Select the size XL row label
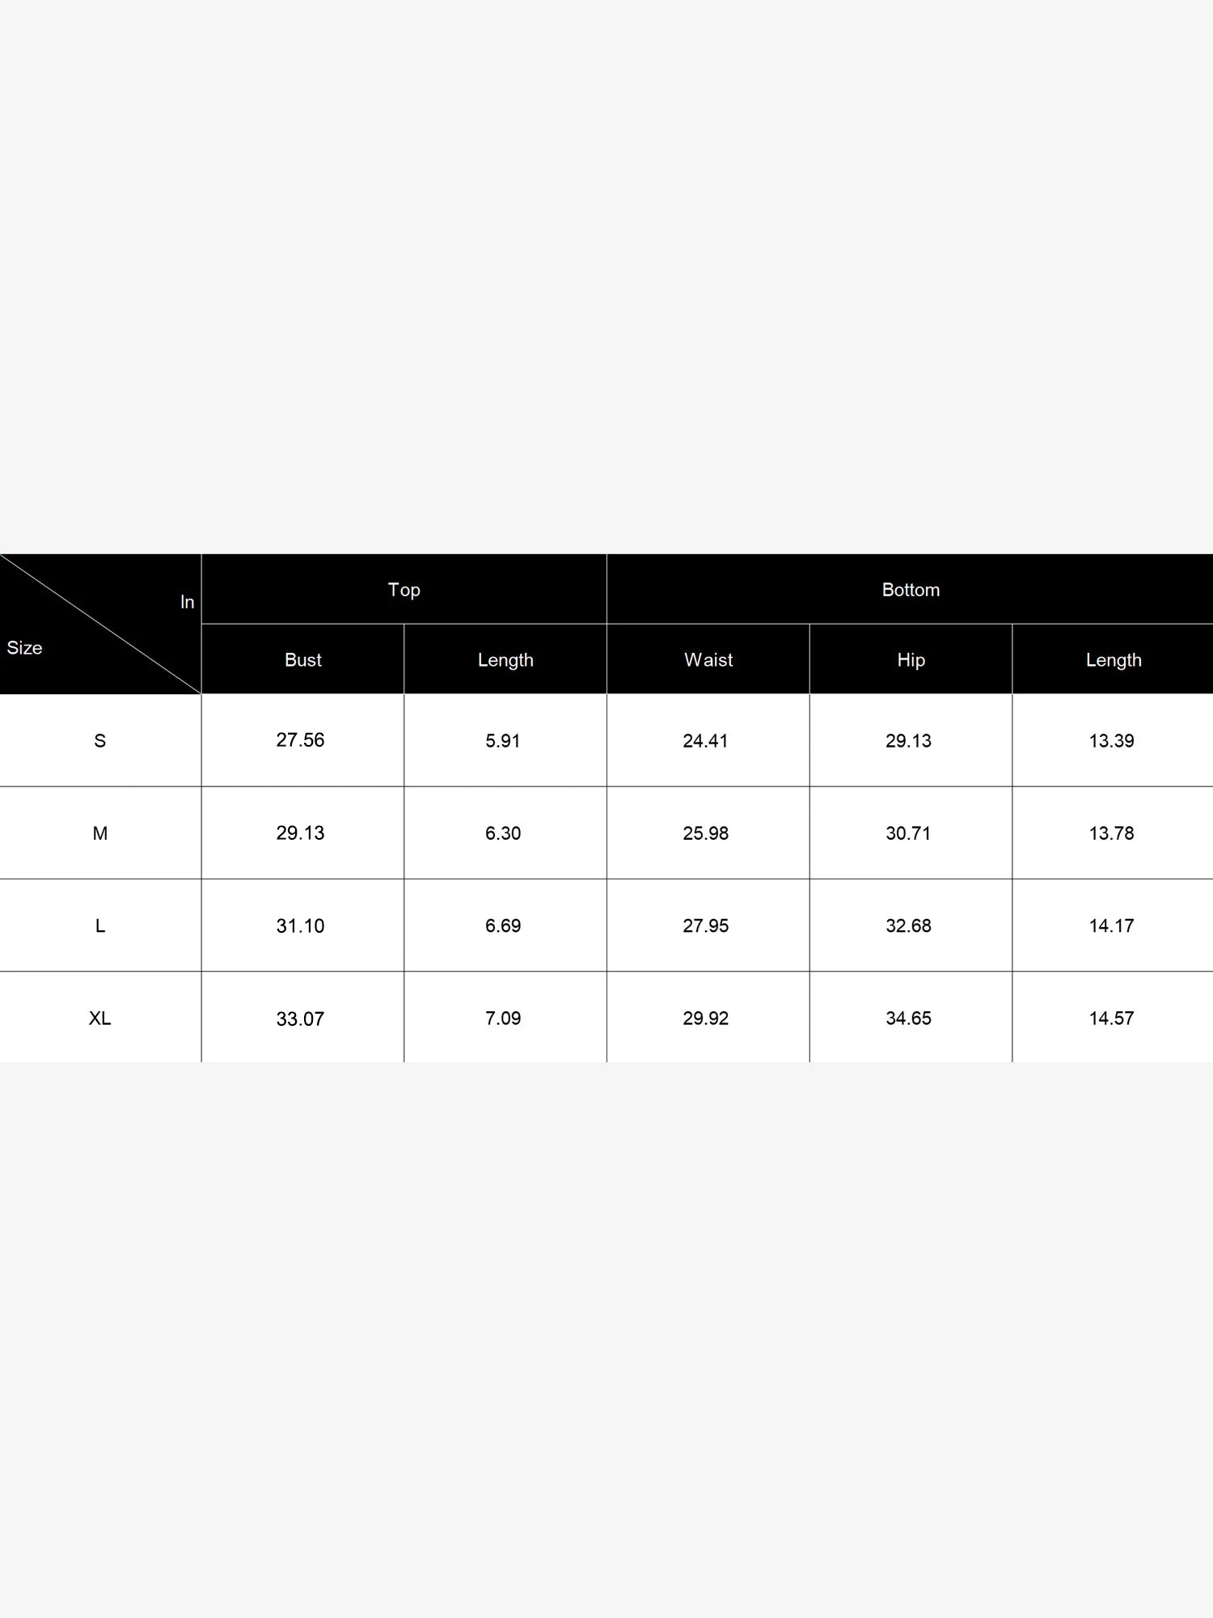The height and width of the screenshot is (1618, 1213). [x=100, y=1018]
